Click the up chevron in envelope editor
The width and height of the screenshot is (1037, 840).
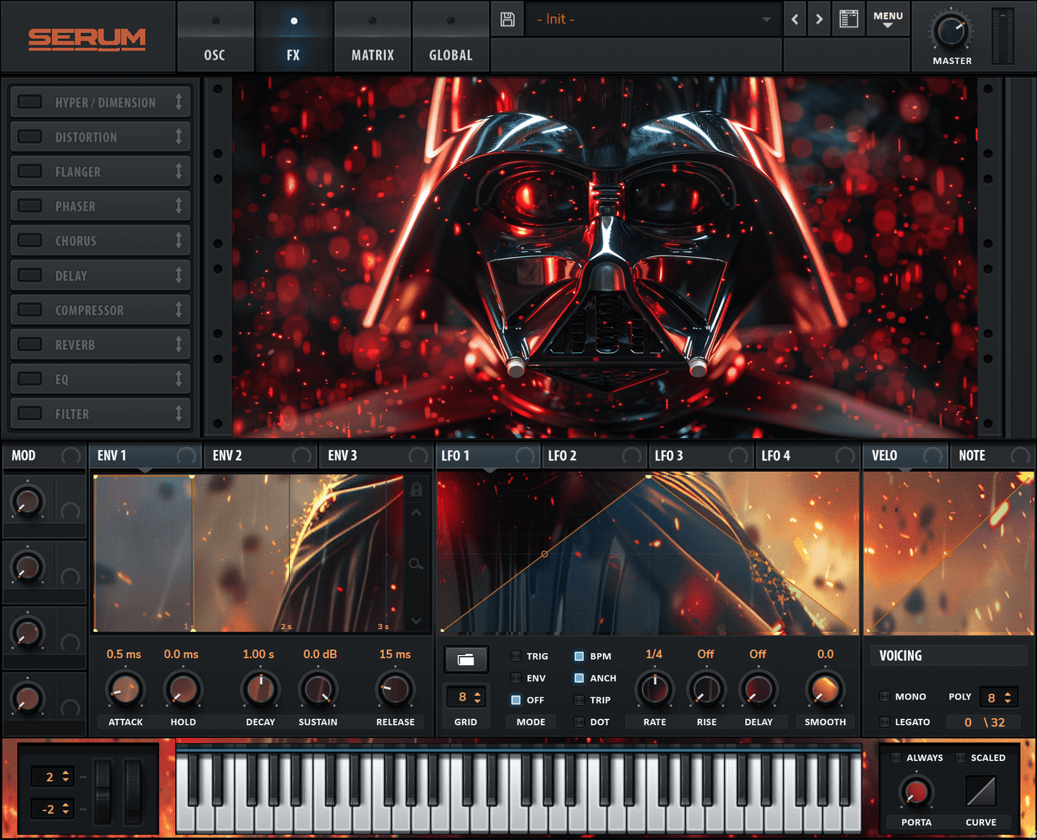click(416, 514)
